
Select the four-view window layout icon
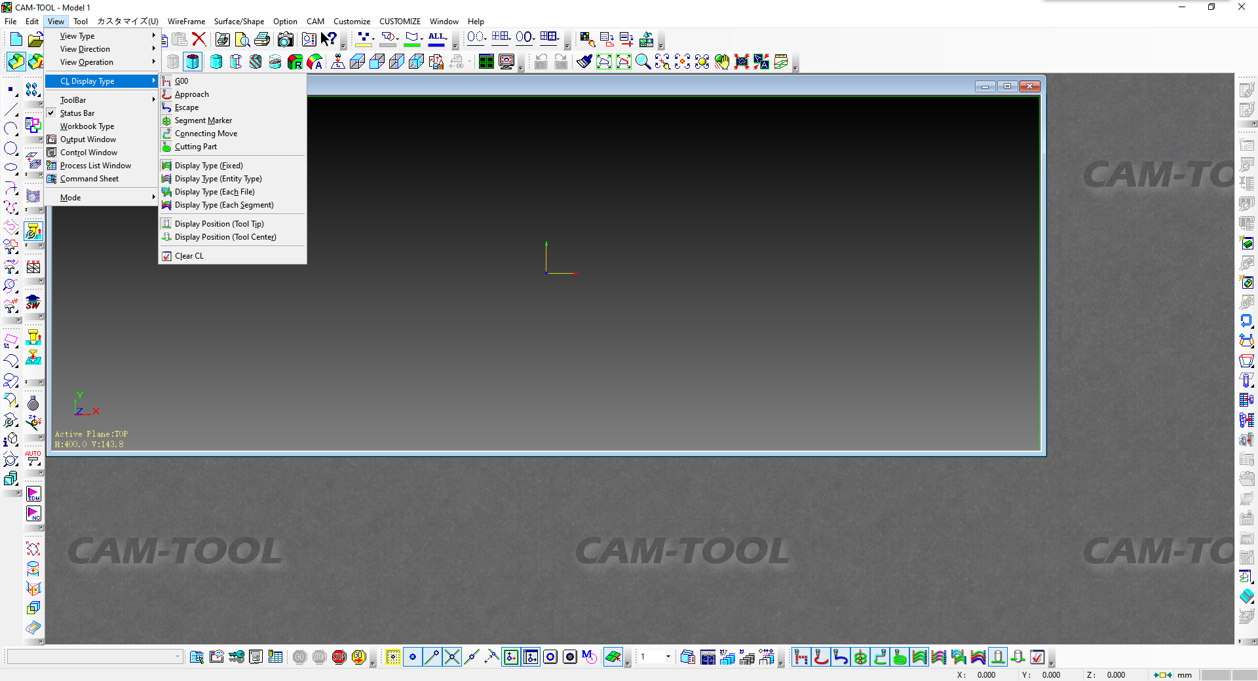tap(486, 62)
